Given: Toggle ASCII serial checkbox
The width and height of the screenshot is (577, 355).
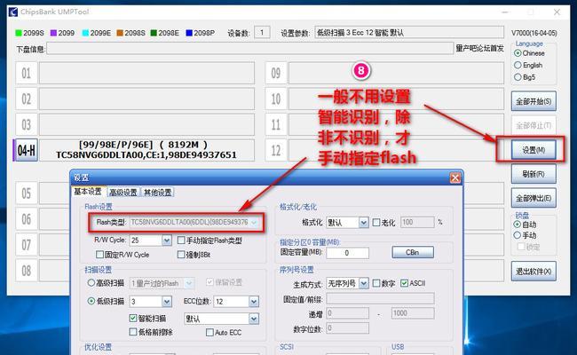Looking at the screenshot, I should [405, 283].
